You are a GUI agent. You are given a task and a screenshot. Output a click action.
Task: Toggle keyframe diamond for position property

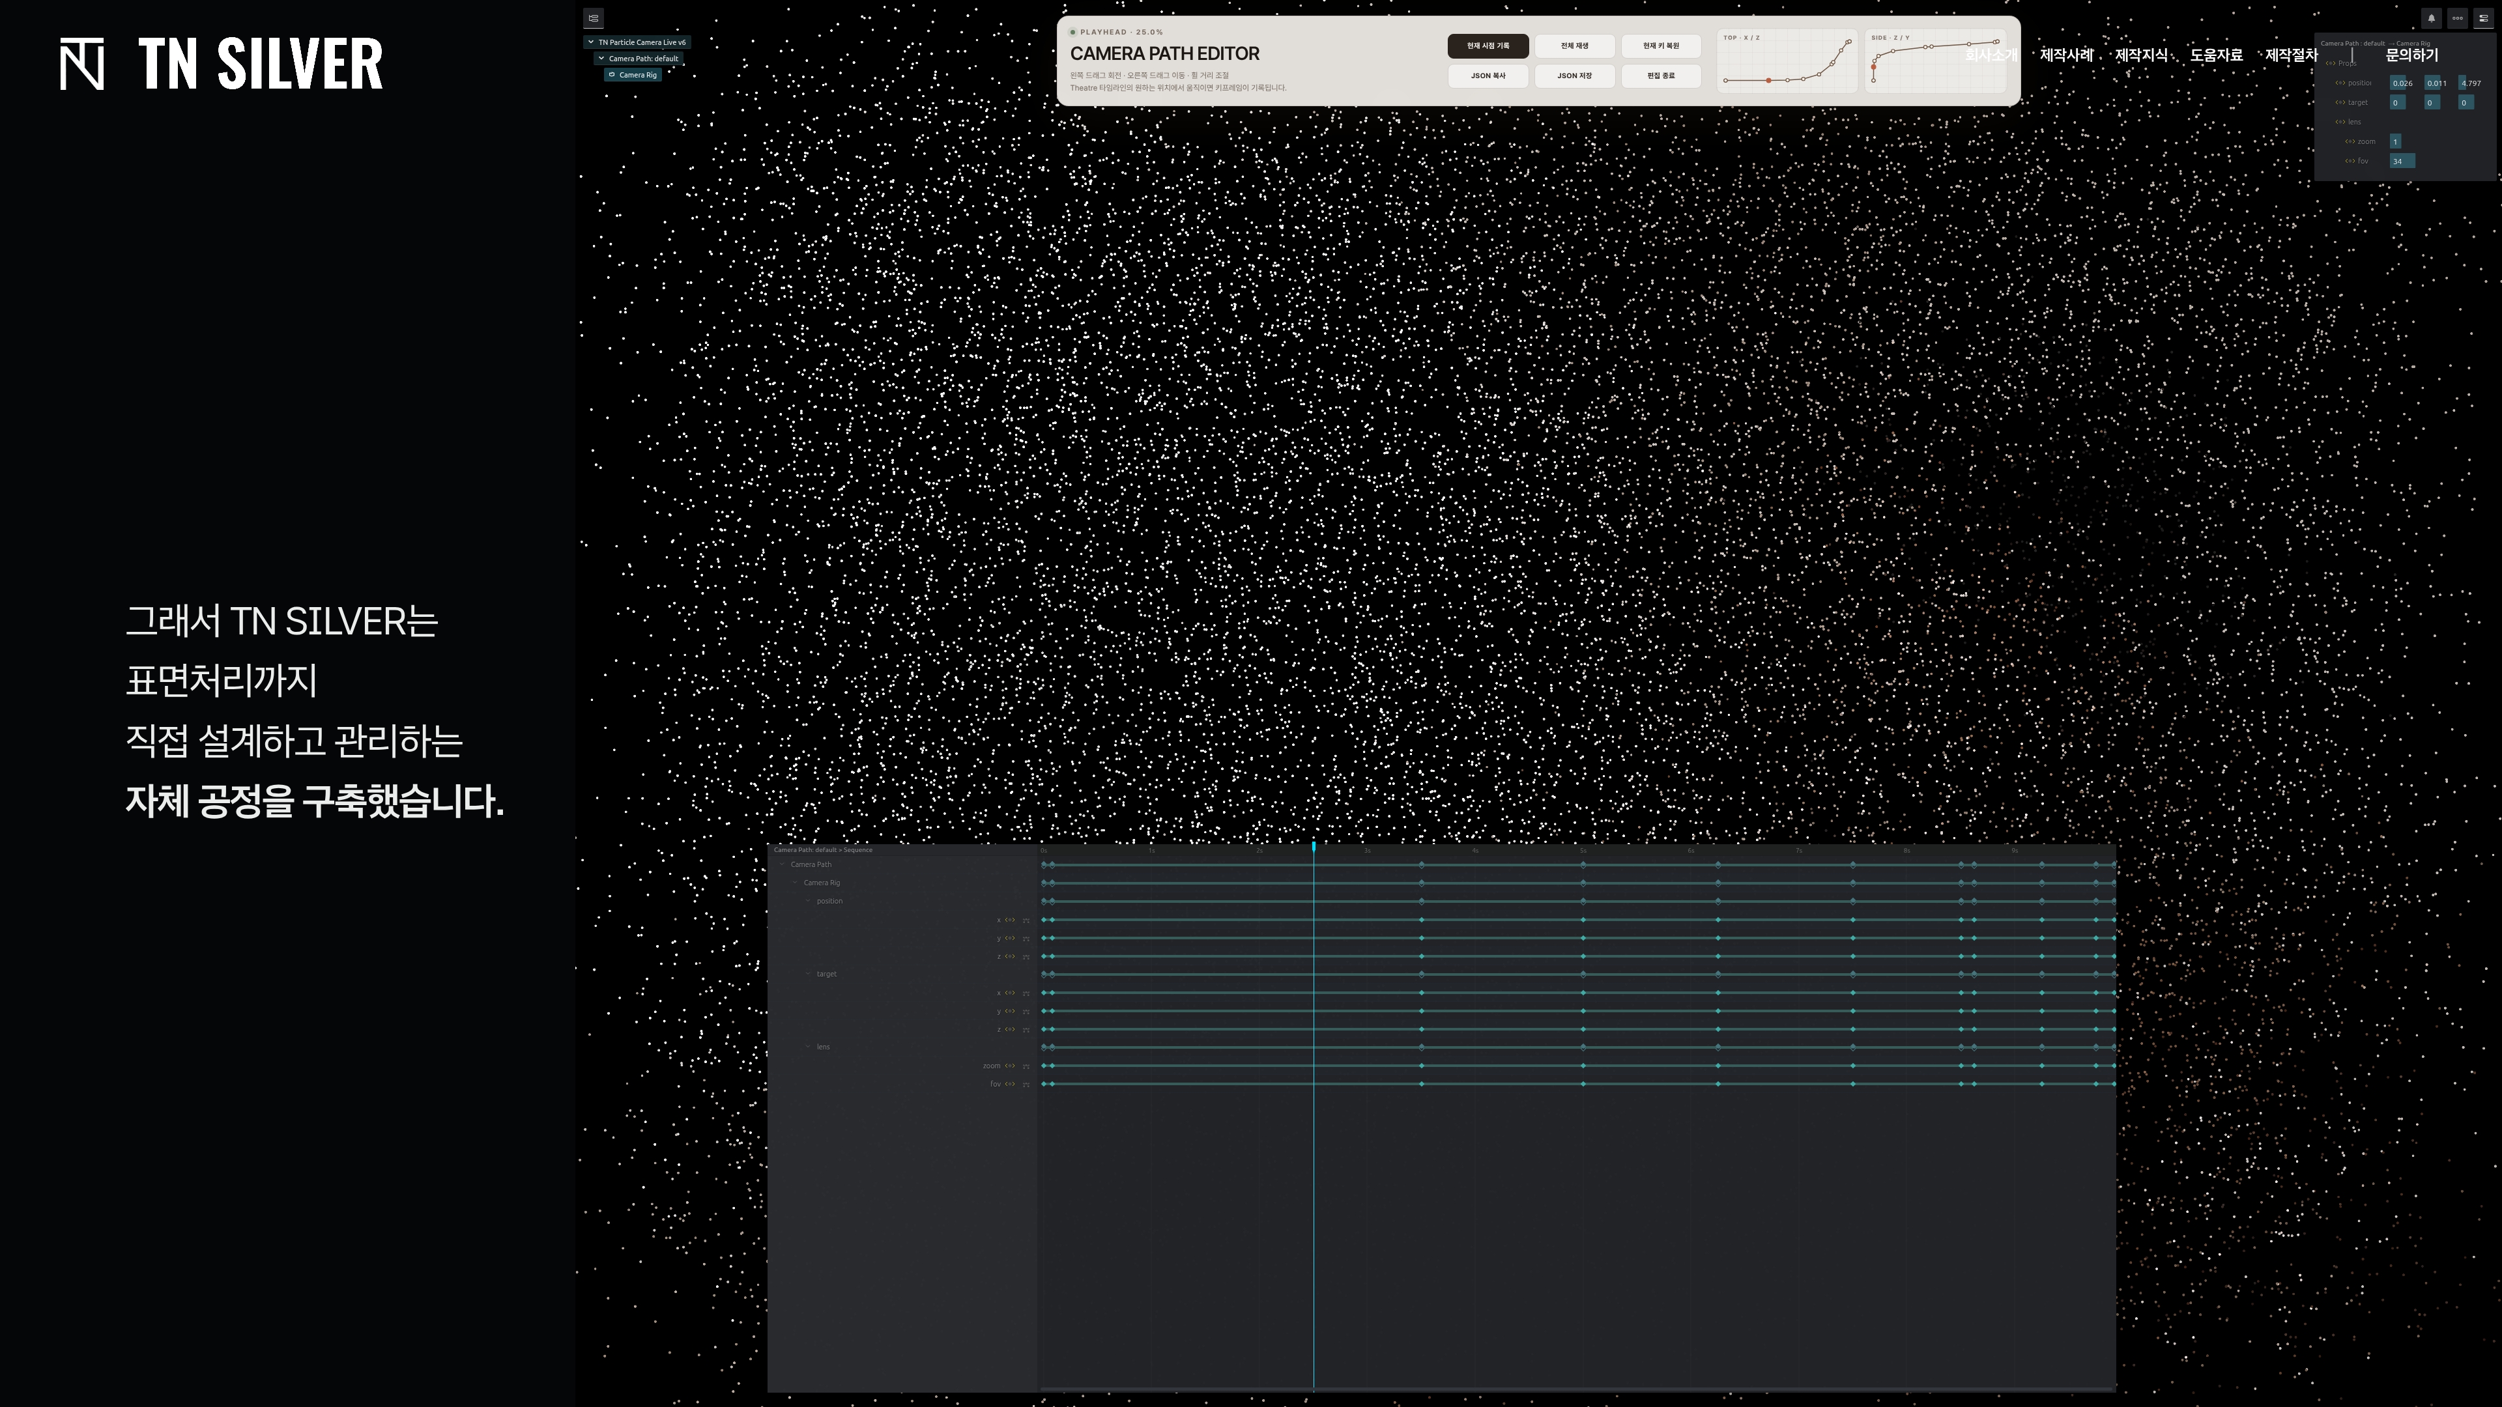coord(2340,83)
